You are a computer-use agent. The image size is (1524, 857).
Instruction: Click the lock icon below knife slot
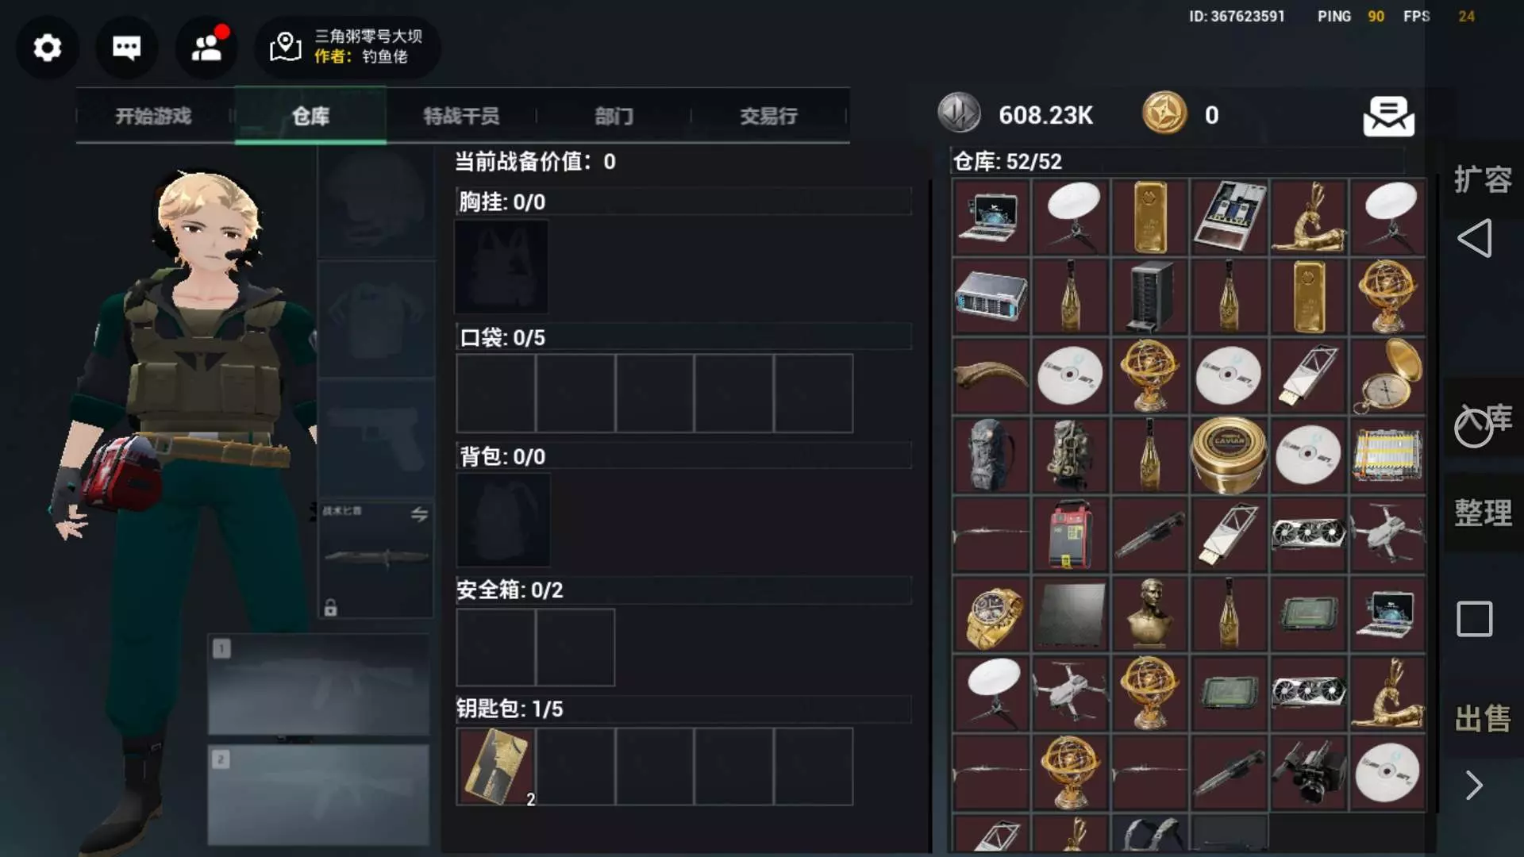click(x=331, y=608)
